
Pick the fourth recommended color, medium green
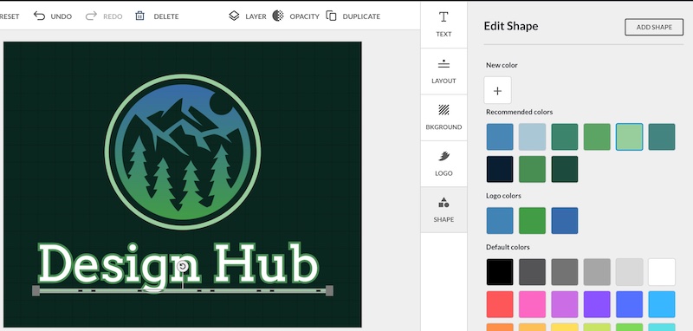tap(597, 137)
